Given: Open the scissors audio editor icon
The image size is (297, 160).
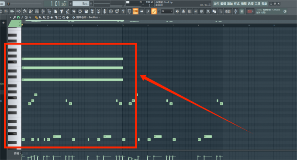Looking at the screenshot, I should (x=98, y=11).
